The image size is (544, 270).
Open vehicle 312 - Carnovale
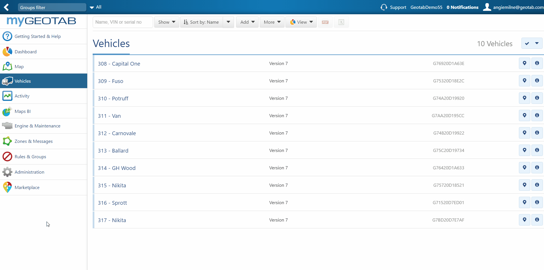117,133
